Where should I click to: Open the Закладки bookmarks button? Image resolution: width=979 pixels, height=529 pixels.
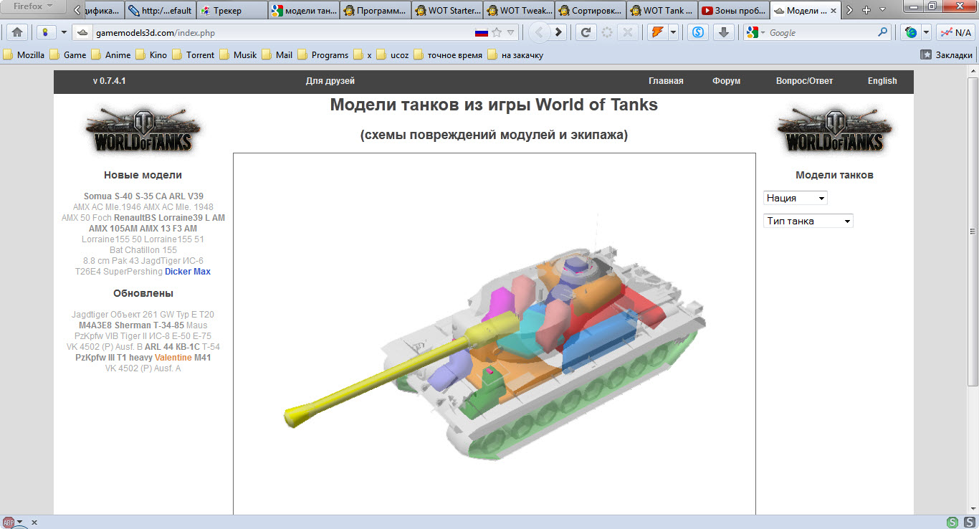[946, 54]
